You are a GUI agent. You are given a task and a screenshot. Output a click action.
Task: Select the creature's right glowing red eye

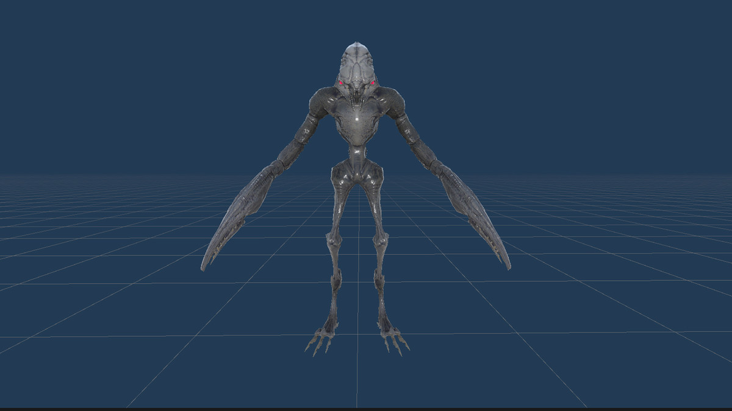click(373, 83)
